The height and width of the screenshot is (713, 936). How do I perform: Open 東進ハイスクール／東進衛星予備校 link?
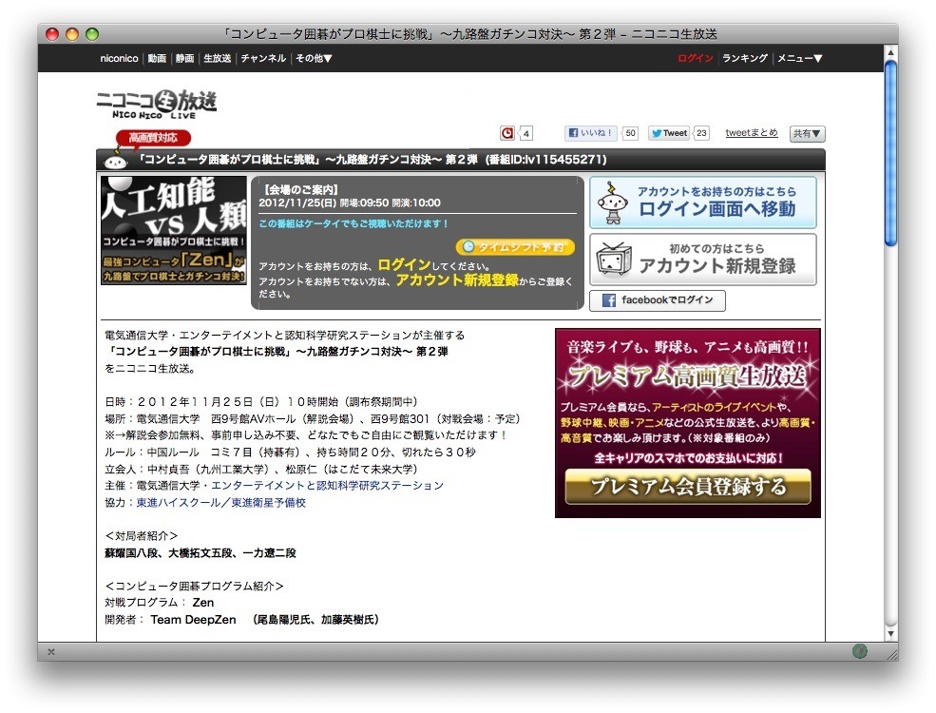[220, 502]
